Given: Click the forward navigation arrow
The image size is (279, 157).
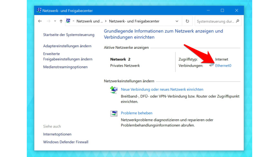Looking at the screenshot, I should (48, 21).
